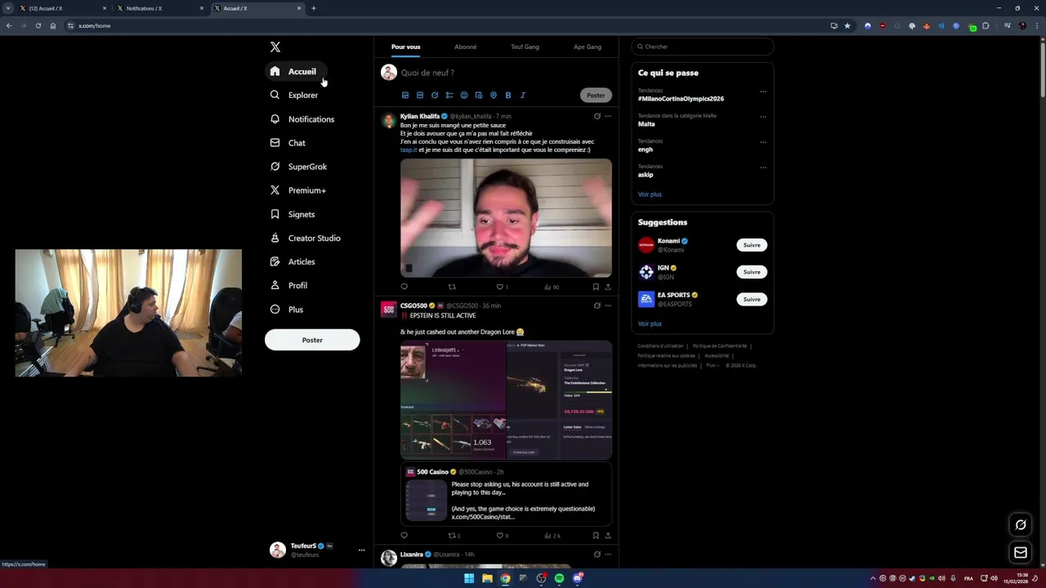Open Notifications in the sidebar
The height and width of the screenshot is (588, 1046).
coord(302,119)
